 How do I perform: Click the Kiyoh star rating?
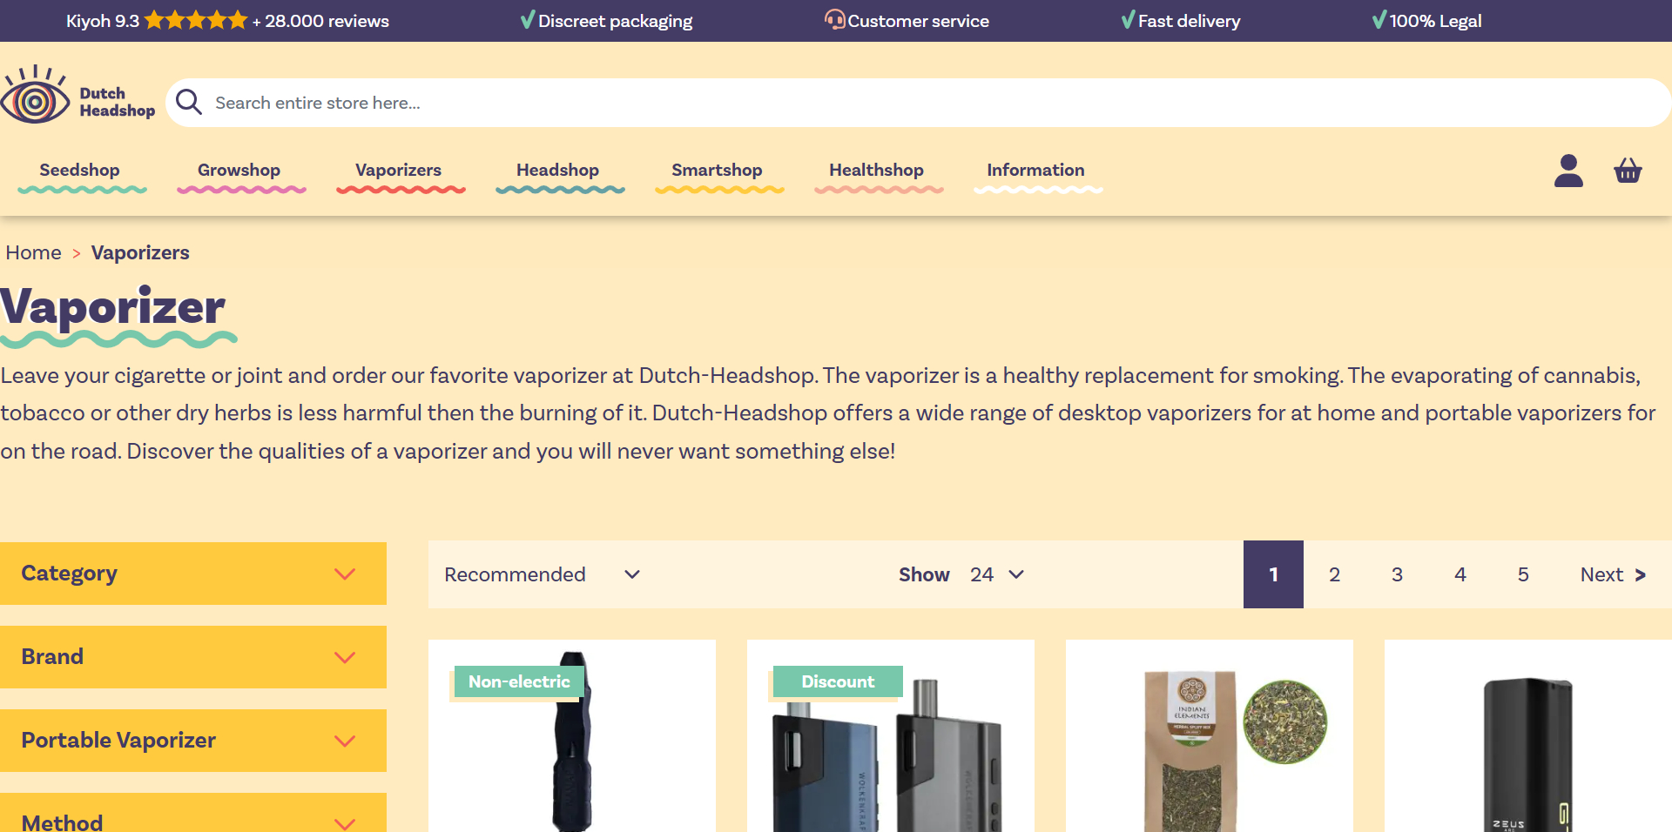click(196, 21)
